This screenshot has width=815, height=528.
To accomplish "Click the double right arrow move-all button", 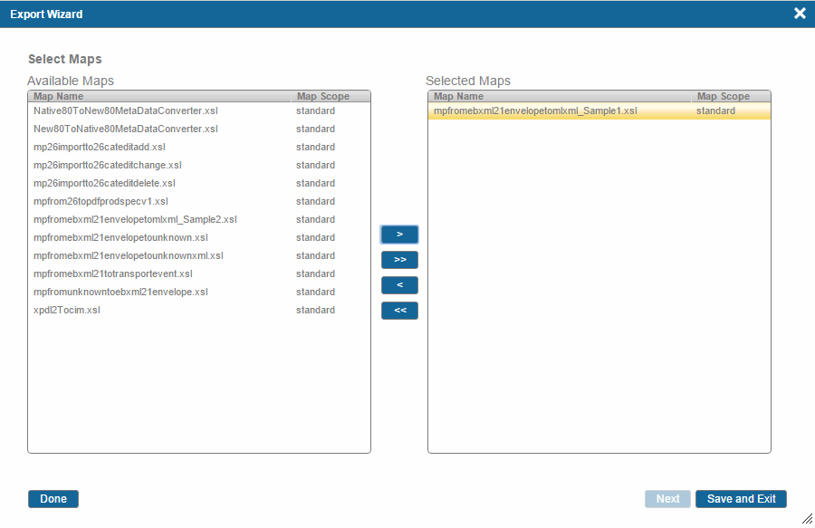I will tap(399, 259).
